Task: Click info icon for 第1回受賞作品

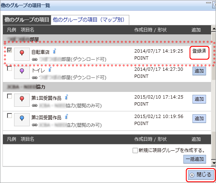Action: coord(66,97)
